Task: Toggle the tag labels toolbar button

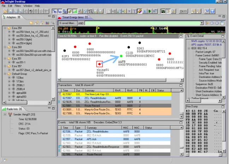Action: (x=70, y=11)
